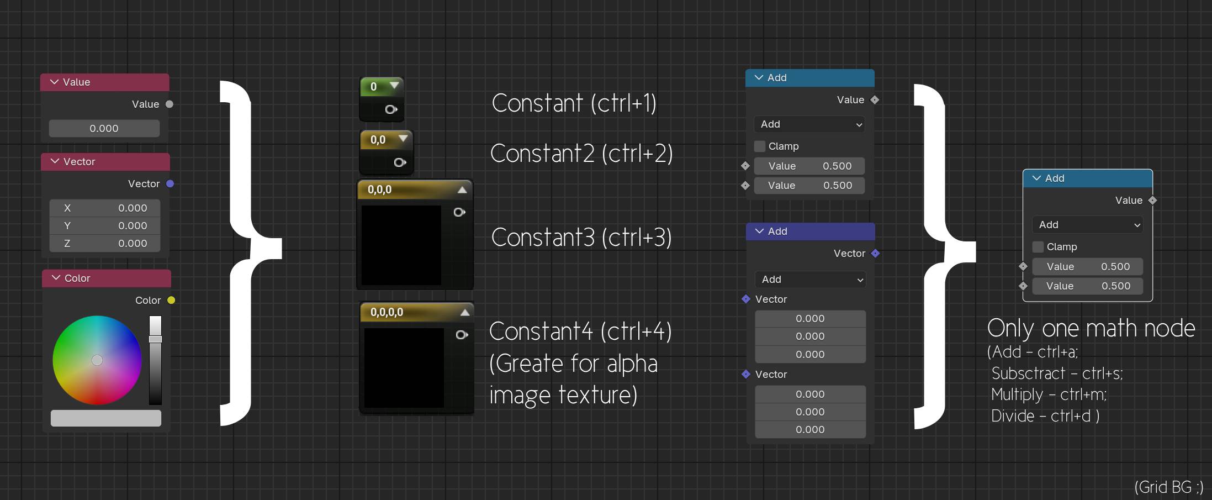Open the Add operation dropdown in the math node beside the Constant labels

809,124
